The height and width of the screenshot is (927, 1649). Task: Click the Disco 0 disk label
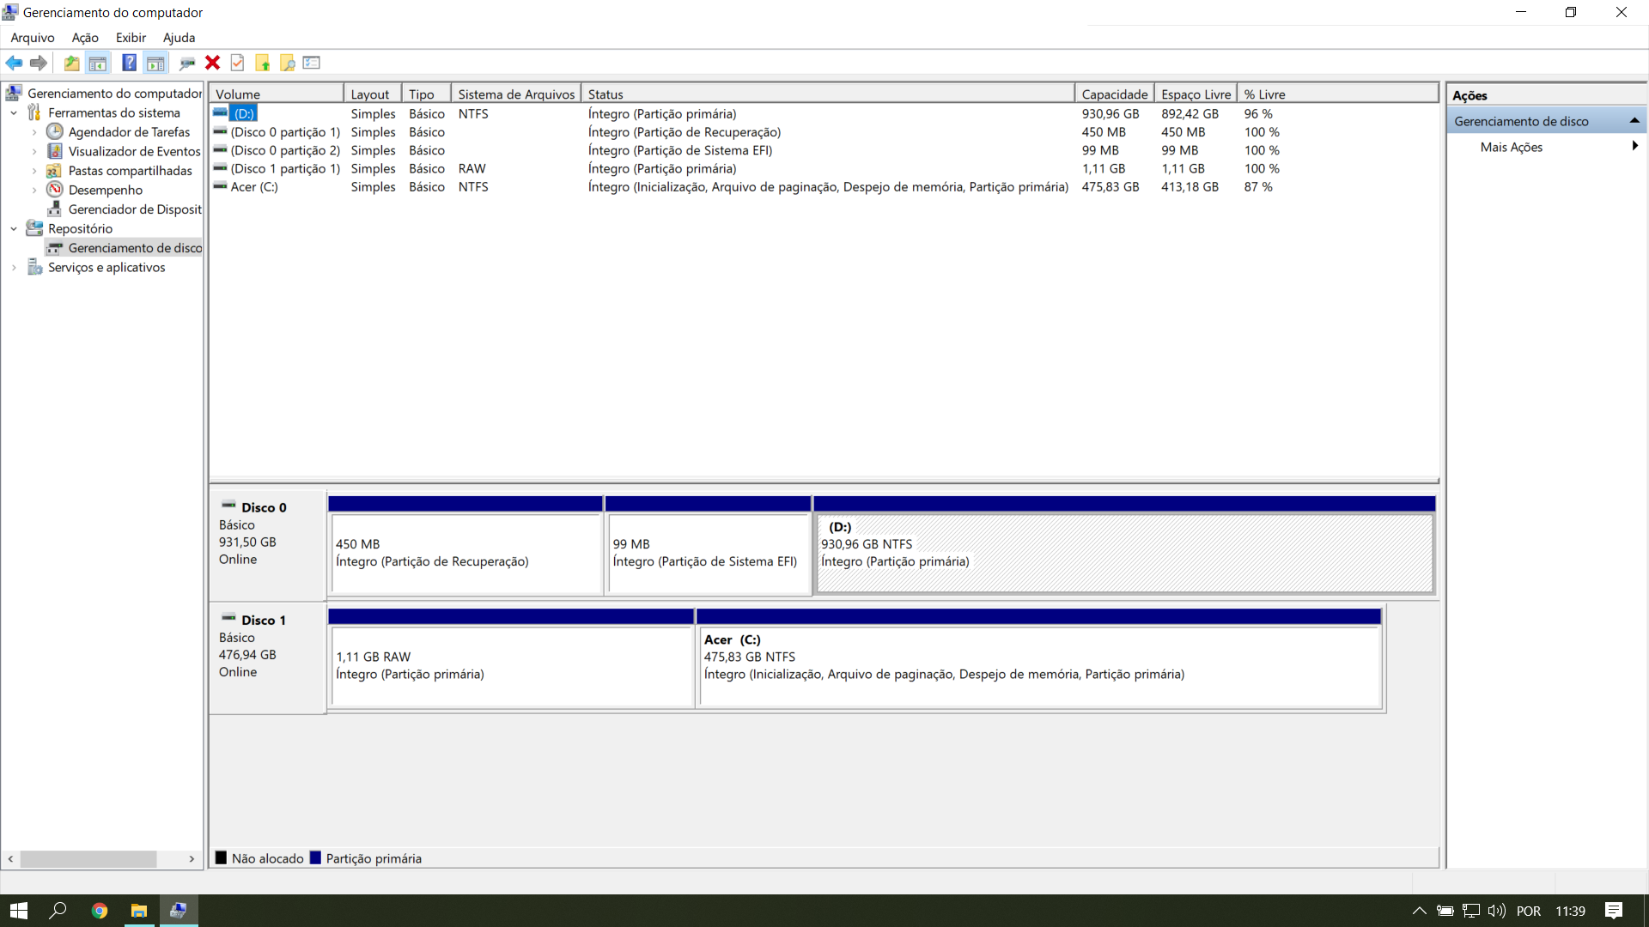[264, 507]
